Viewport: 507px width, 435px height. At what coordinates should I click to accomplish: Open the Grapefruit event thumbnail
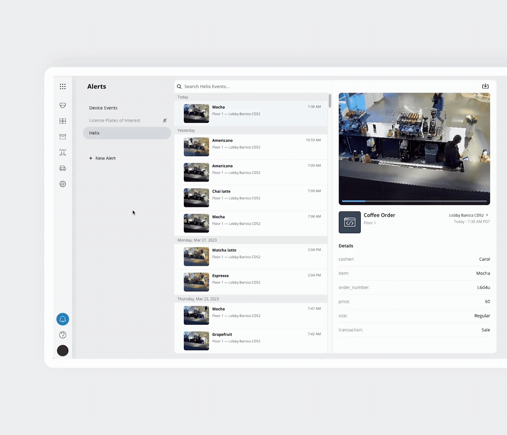point(196,341)
